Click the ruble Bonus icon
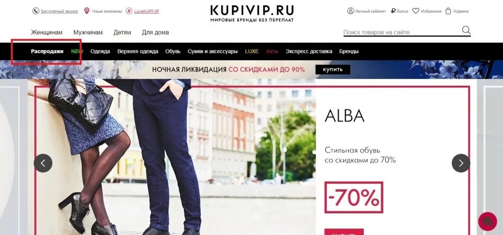The width and height of the screenshot is (503, 235). click(x=393, y=11)
